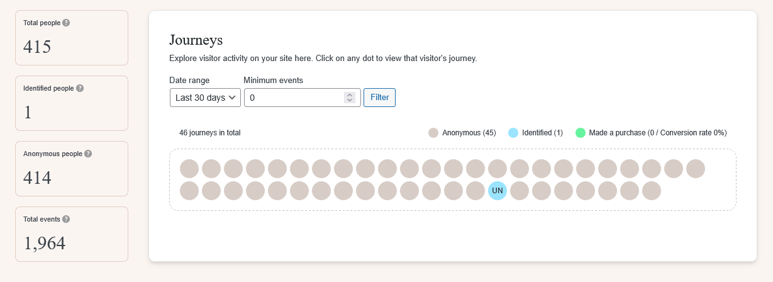This screenshot has width=773, height=282.
Task: Open the identified visitor dot labeled UN
Action: pos(498,190)
